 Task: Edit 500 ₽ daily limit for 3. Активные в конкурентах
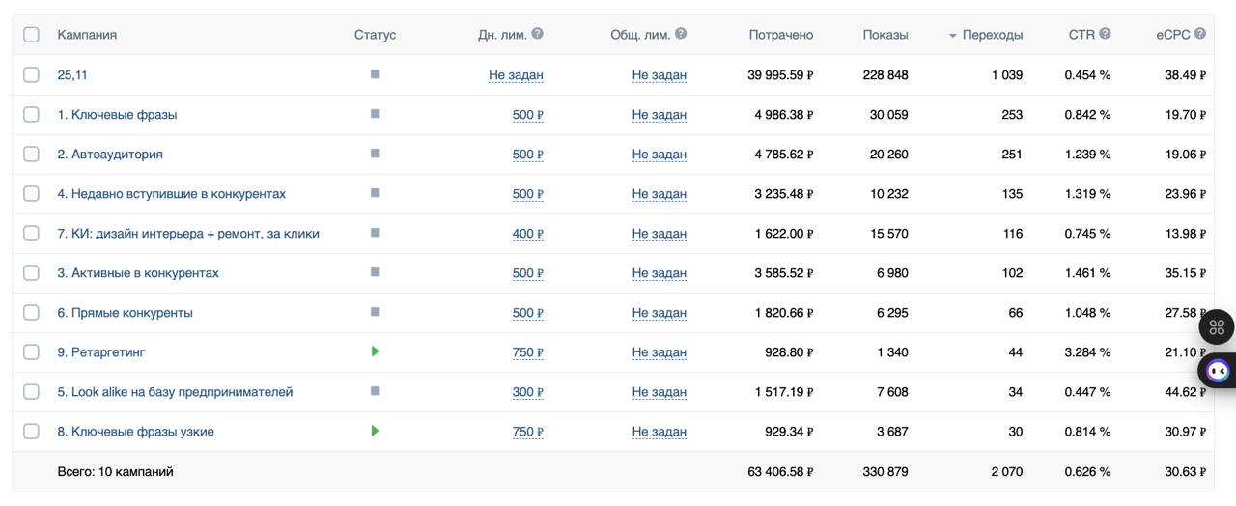[528, 272]
